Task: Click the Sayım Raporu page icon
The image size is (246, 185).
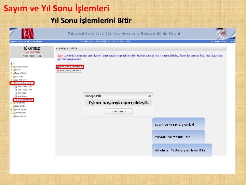Action: [x=16, y=93]
